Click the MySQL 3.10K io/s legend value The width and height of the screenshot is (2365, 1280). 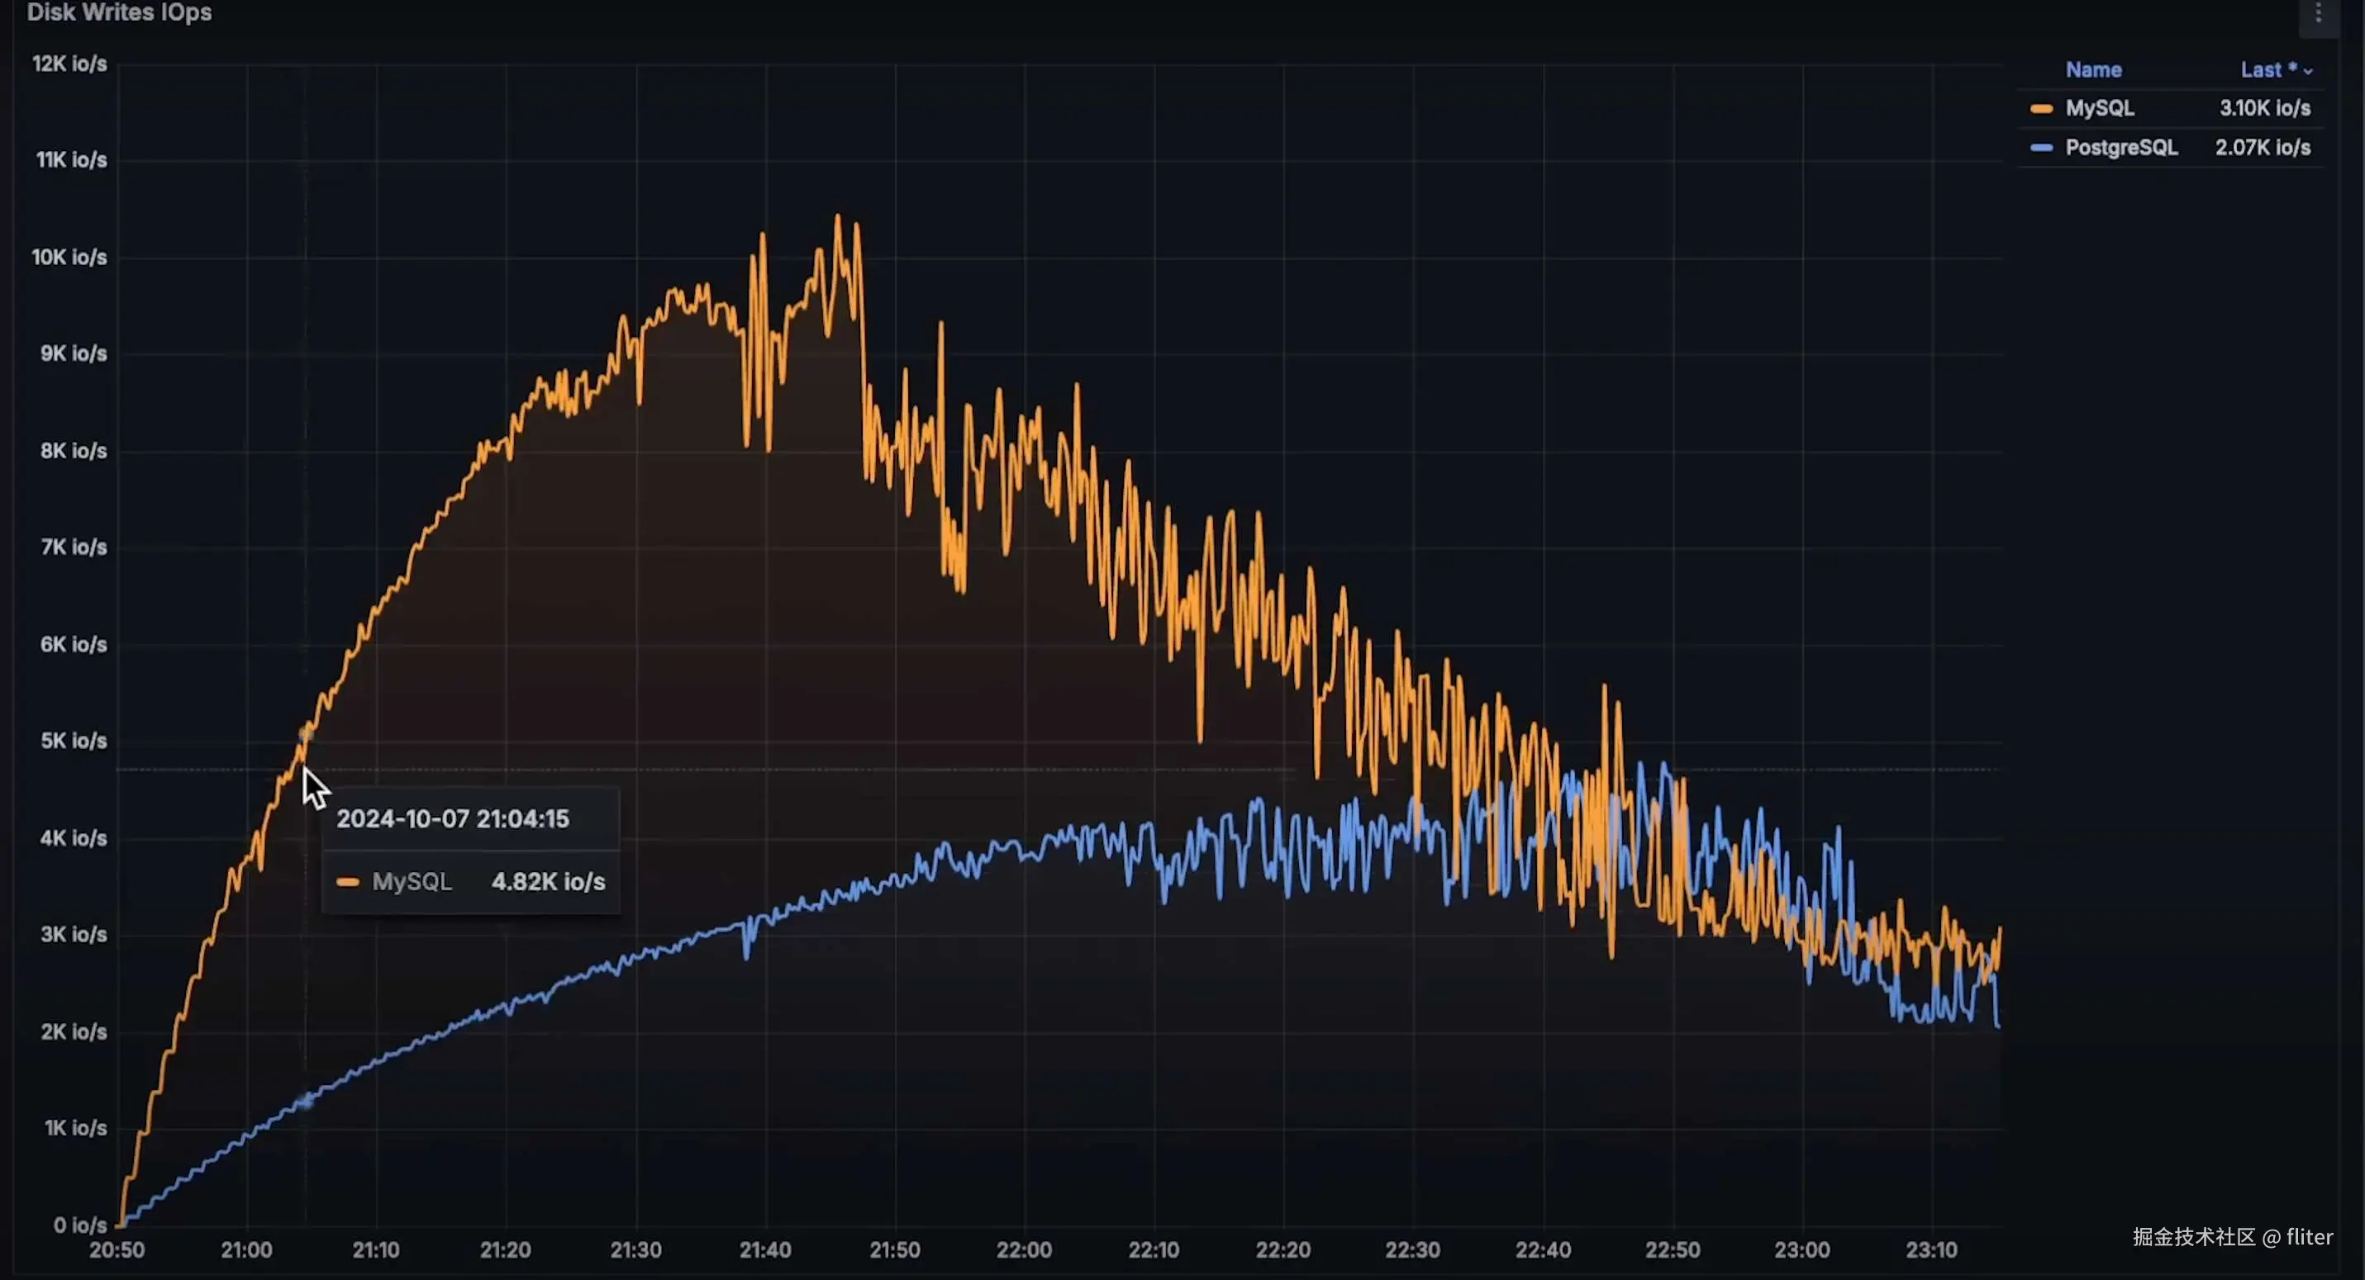2264,108
